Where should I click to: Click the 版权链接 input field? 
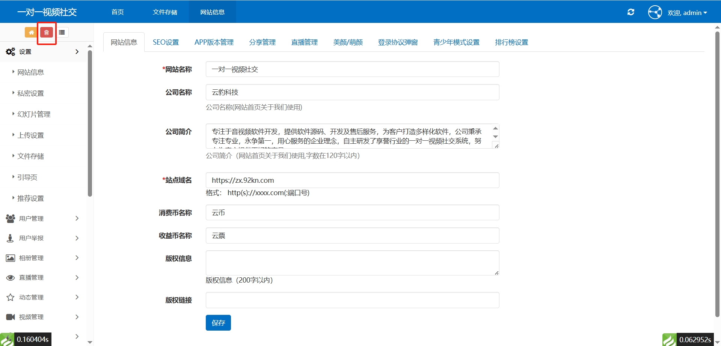tap(352, 300)
